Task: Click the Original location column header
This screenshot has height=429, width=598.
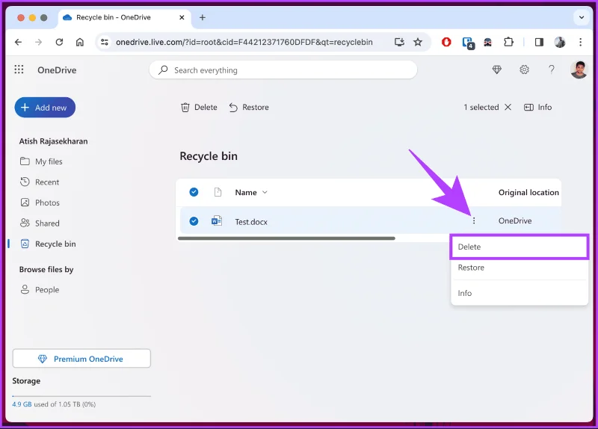Action: click(x=528, y=192)
